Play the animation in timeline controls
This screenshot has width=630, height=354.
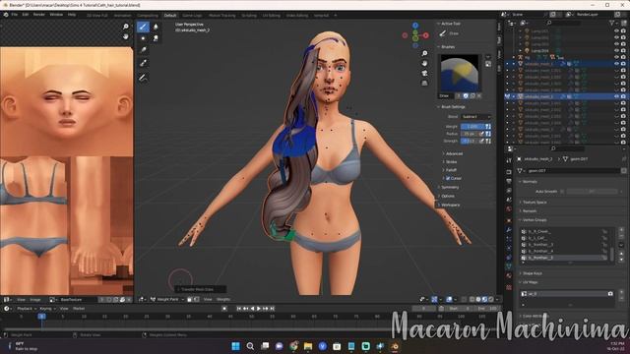coord(259,309)
